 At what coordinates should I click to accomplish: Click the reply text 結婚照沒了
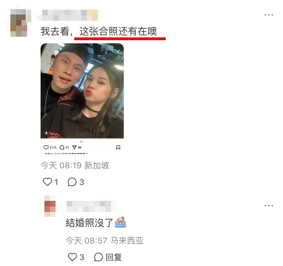(x=89, y=223)
